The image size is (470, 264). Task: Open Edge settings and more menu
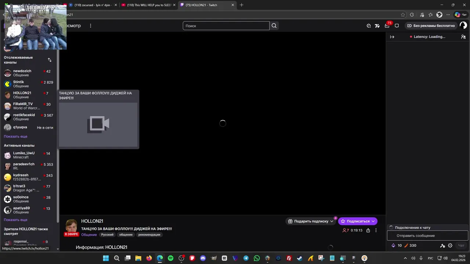tap(448, 15)
